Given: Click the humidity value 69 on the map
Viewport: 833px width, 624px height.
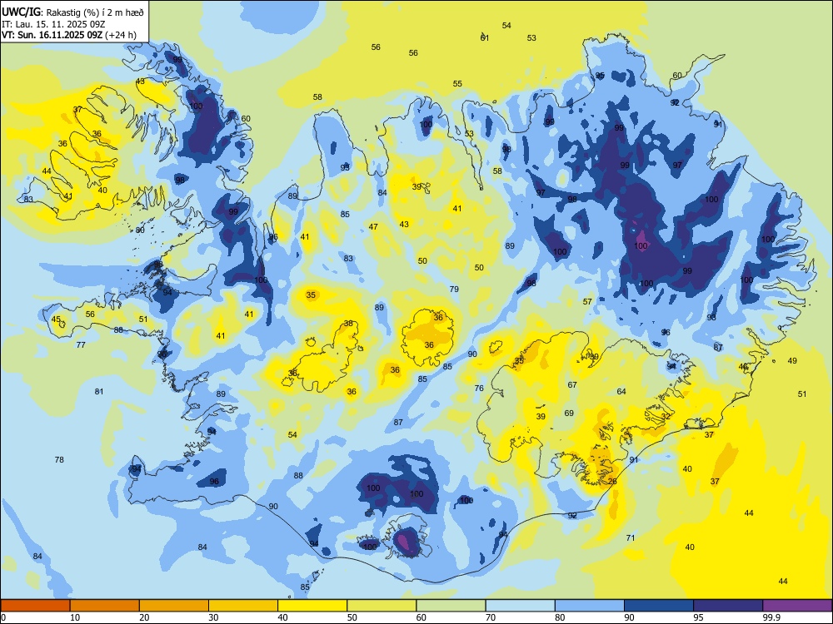Looking at the screenshot, I should coord(569,413).
